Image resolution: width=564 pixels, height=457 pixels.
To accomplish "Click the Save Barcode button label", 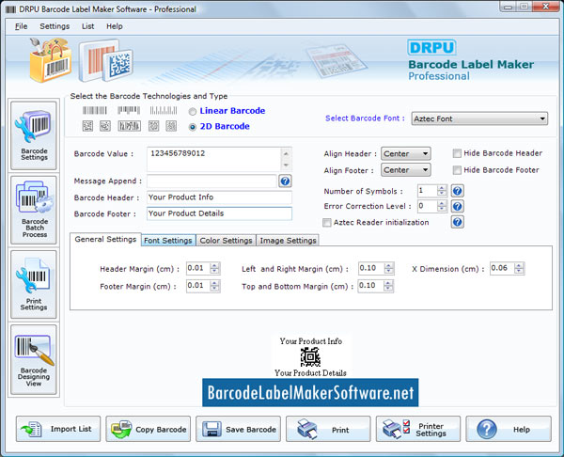I will 251,430.
